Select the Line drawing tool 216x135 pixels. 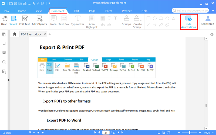(x=148, y=25)
